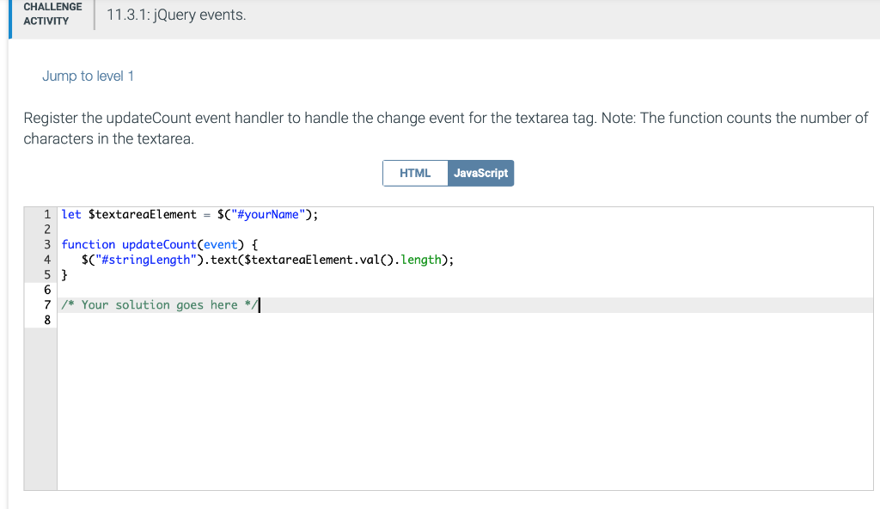The image size is (880, 509).
Task: Click the event parameter in updateCount
Action: 221,245
